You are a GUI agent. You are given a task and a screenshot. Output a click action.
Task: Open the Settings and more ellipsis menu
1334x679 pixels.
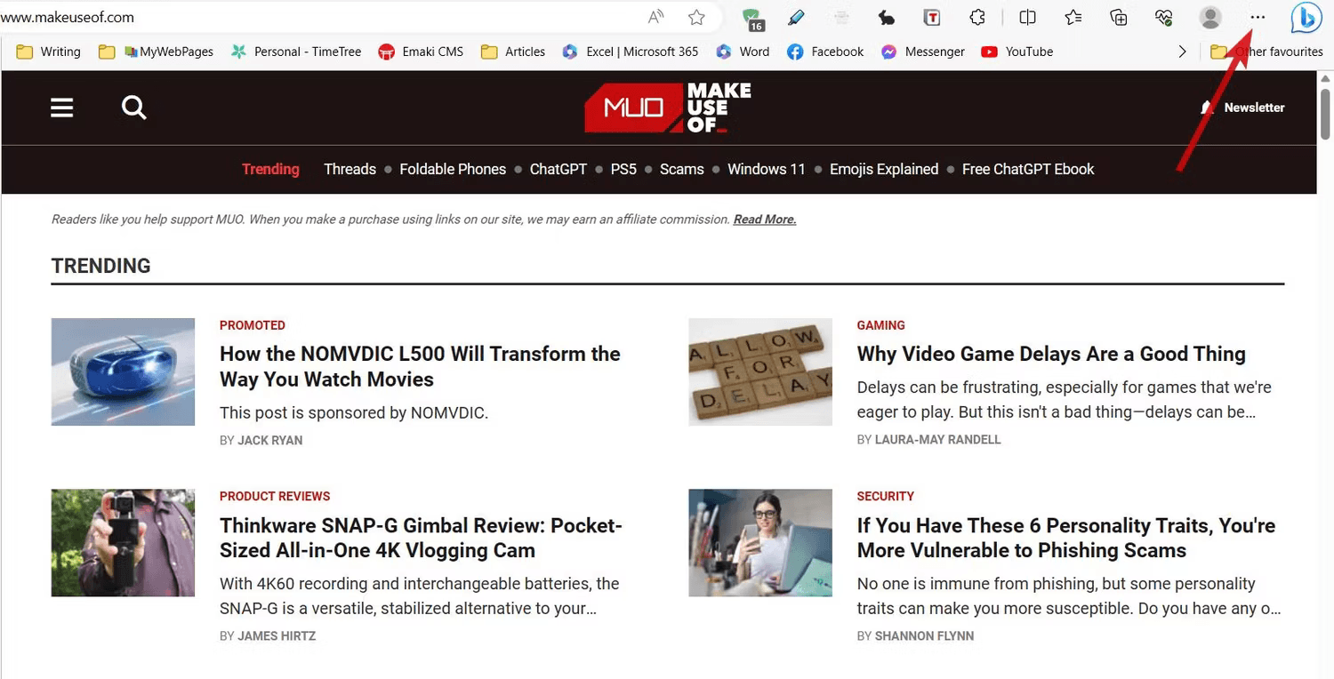(x=1257, y=17)
